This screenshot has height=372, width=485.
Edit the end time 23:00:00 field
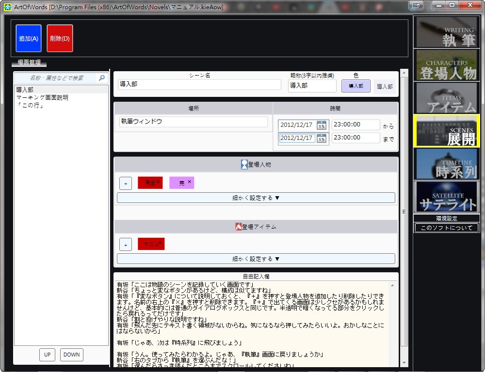(356, 138)
